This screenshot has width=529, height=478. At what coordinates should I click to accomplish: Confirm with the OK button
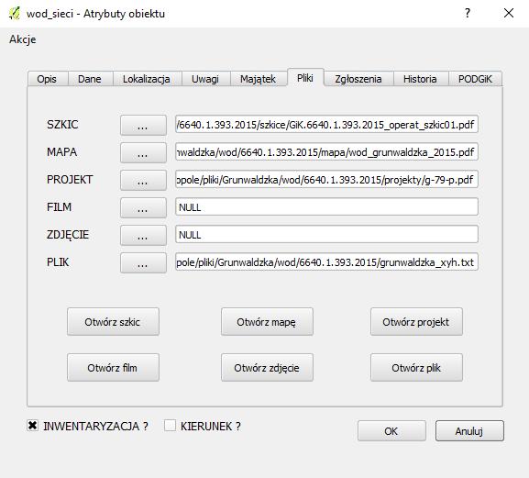tap(391, 431)
